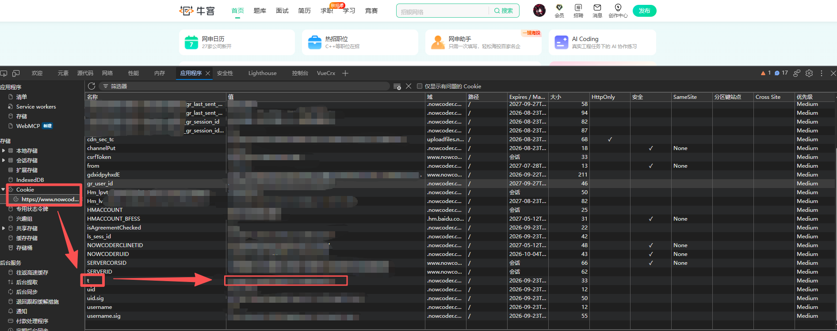Screen dimensions: 837x331
Task: Select IndexedDB in storage list
Action: (x=30, y=180)
